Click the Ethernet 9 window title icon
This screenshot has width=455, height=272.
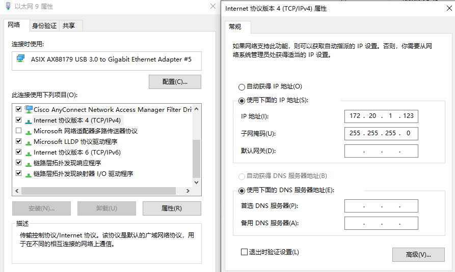click(x=8, y=6)
